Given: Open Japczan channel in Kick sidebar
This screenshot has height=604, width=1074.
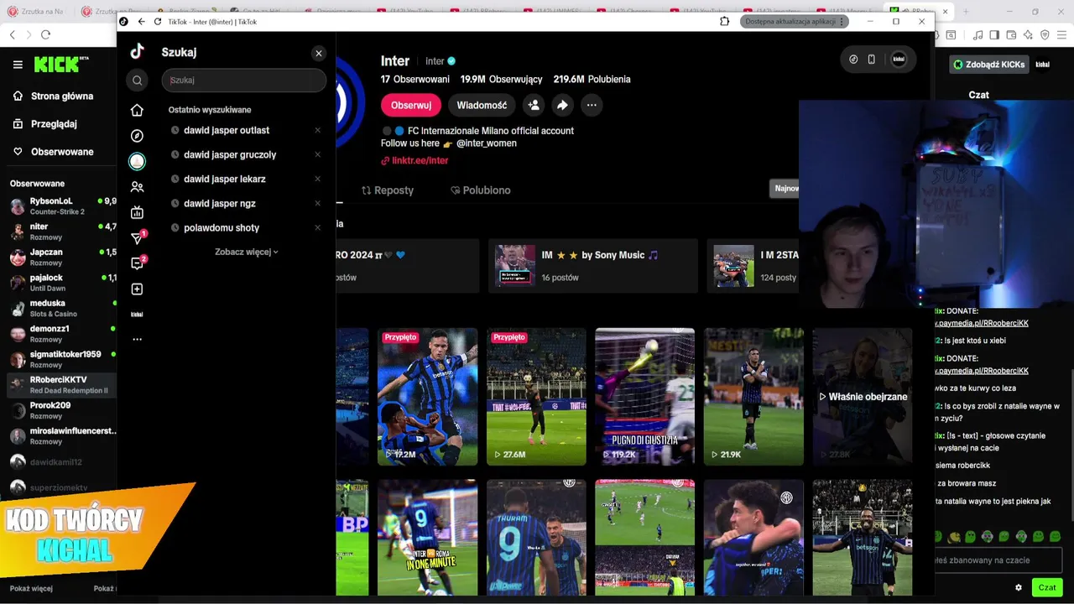Looking at the screenshot, I should [63, 257].
